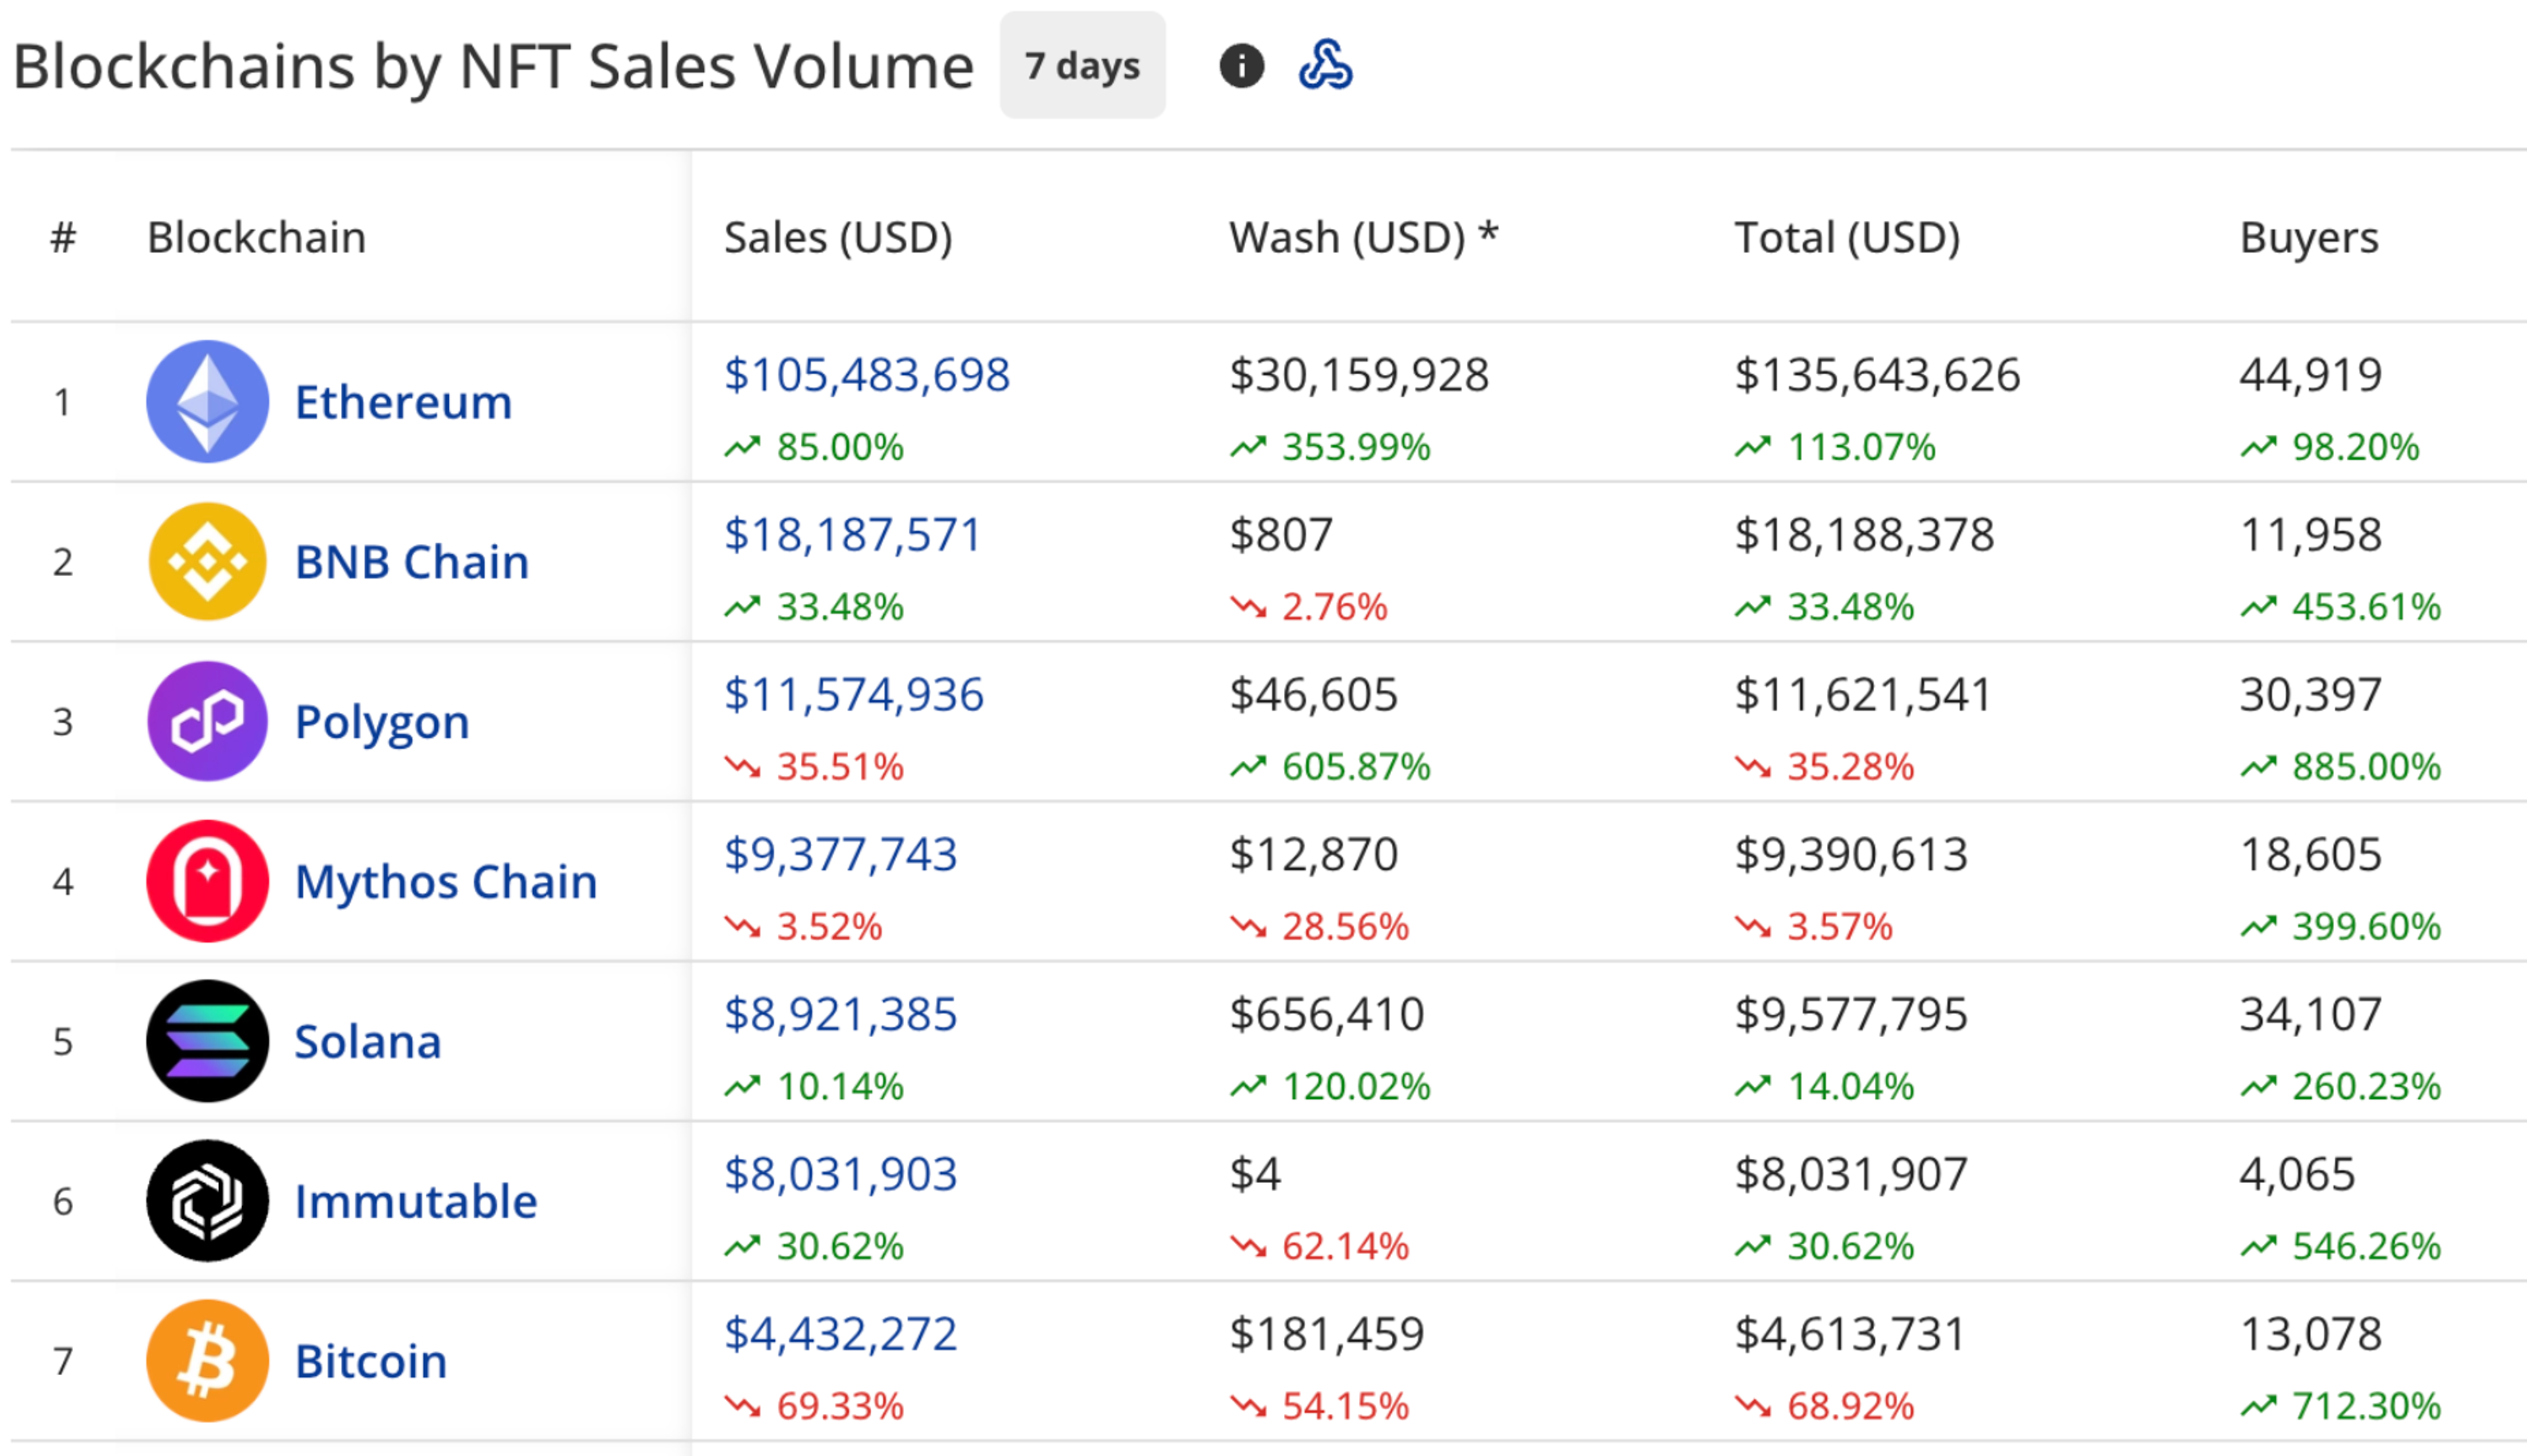This screenshot has height=1456, width=2527.
Task: Open Mythos Chain sales value $9,377,743
Action: [x=840, y=855]
